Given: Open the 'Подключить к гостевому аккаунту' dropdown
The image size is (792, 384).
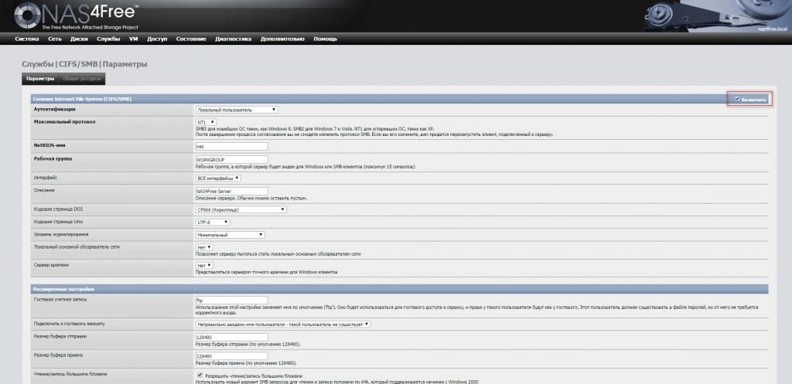Looking at the screenshot, I should [283, 324].
